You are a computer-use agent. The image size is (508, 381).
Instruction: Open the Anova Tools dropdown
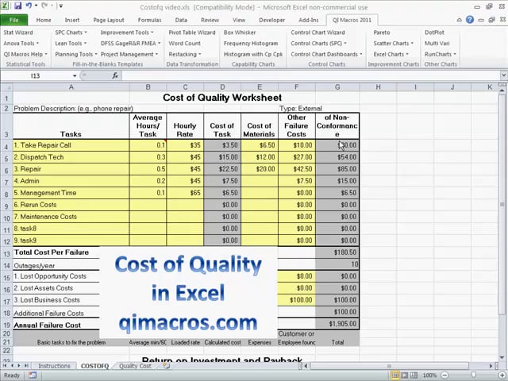(21, 44)
